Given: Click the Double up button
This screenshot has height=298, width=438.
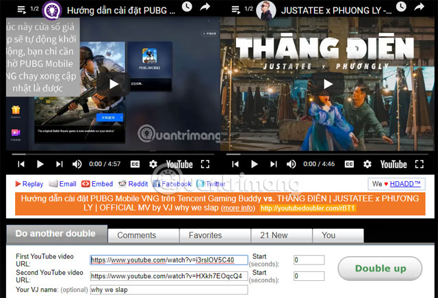Looking at the screenshot, I should tap(380, 269).
